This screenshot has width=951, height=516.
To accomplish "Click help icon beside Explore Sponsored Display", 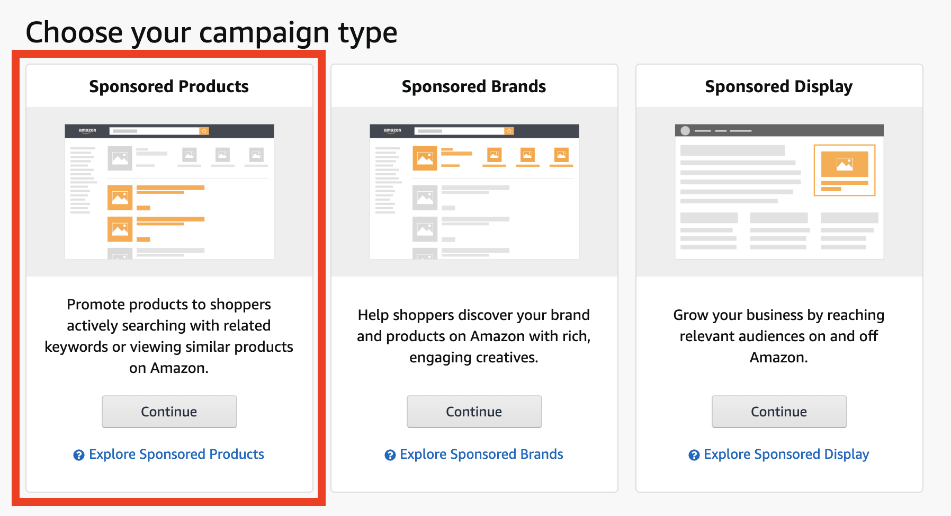I will (694, 455).
